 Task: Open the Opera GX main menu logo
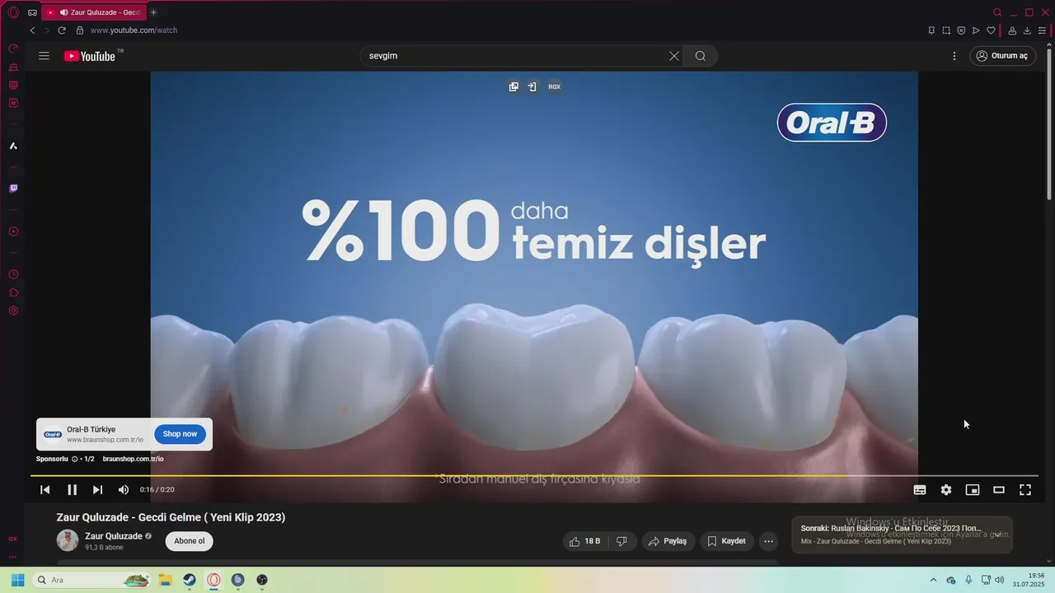pos(13,12)
